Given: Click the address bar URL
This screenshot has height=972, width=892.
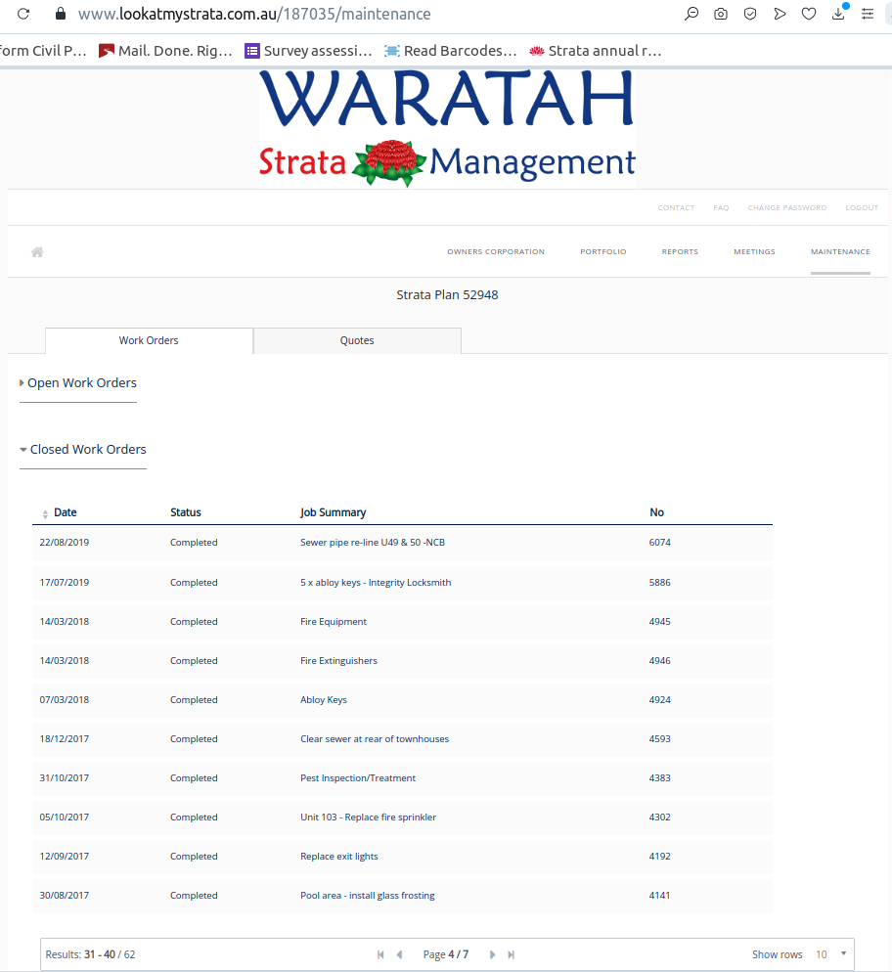Looking at the screenshot, I should tap(254, 14).
